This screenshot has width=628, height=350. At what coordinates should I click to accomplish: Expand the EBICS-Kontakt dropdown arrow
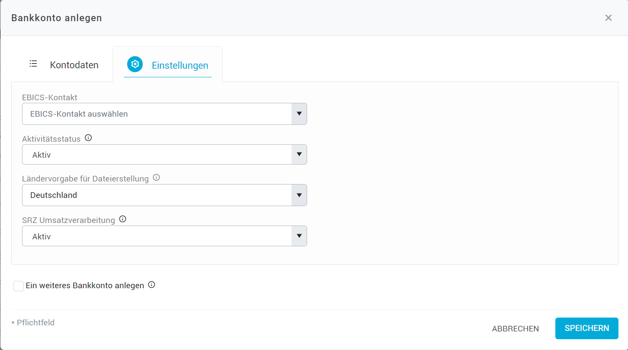tap(299, 114)
